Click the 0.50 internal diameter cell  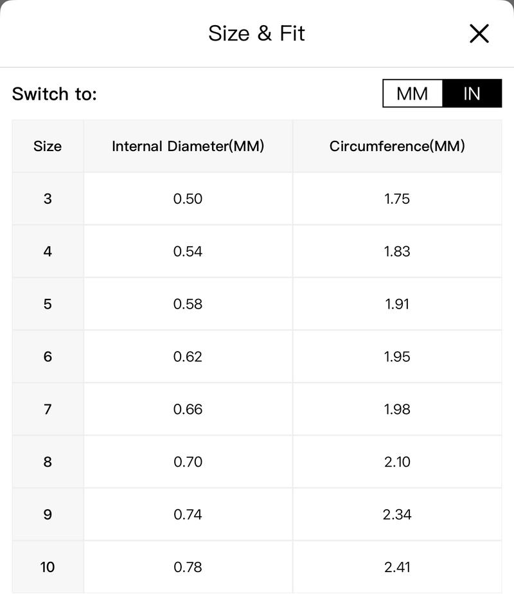point(188,199)
